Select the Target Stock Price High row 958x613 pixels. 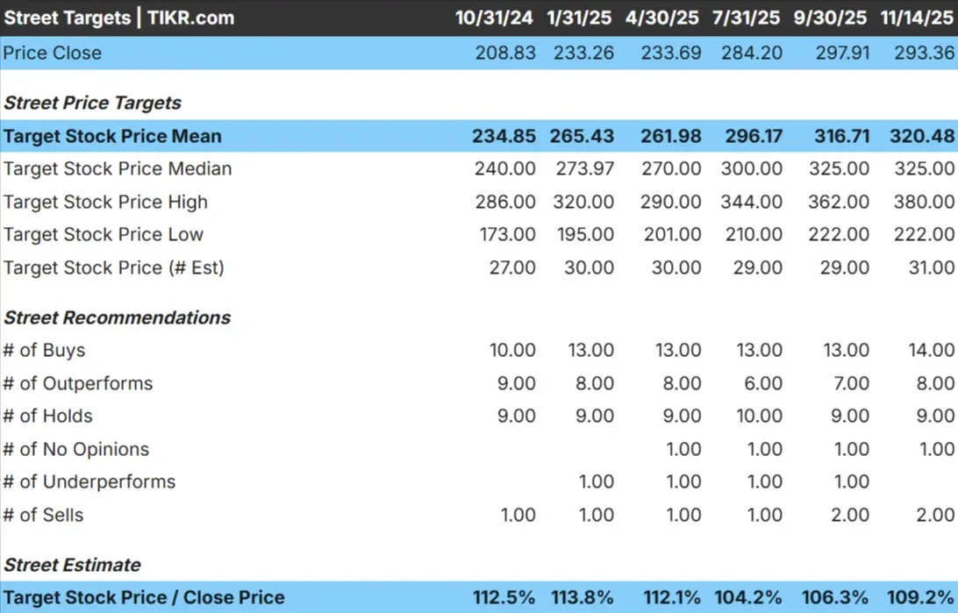(105, 202)
